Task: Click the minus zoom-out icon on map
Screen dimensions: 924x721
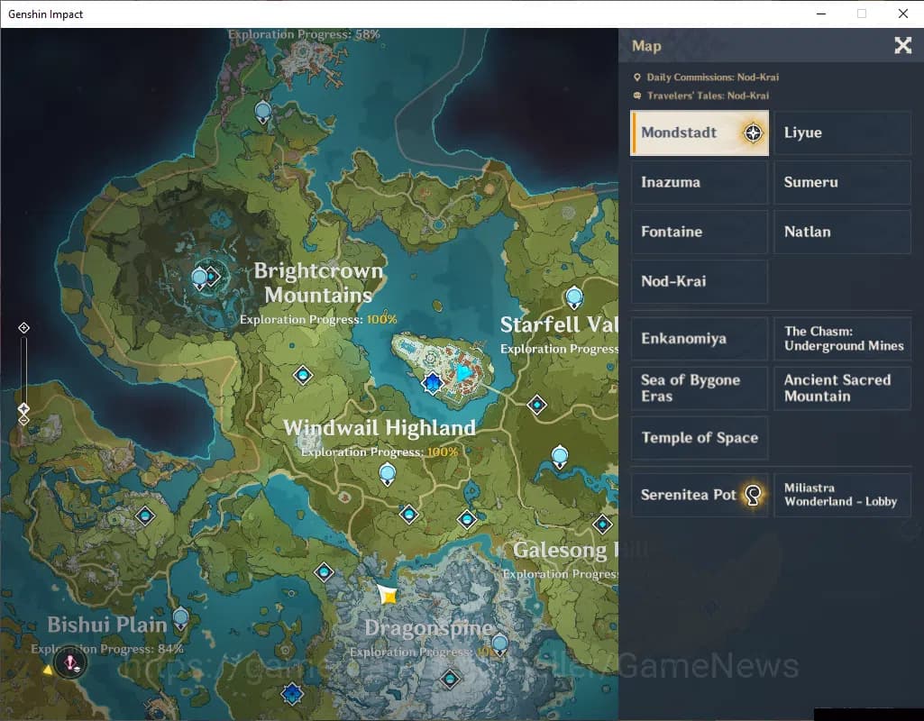Action: click(24, 420)
